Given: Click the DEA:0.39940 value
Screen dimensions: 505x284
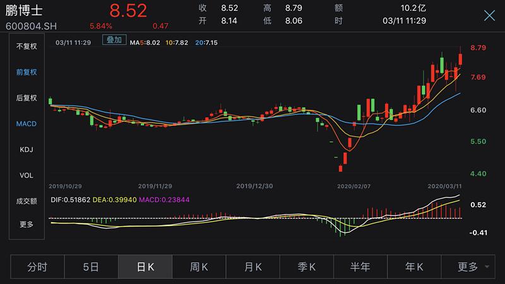Looking at the screenshot, I should point(115,199).
